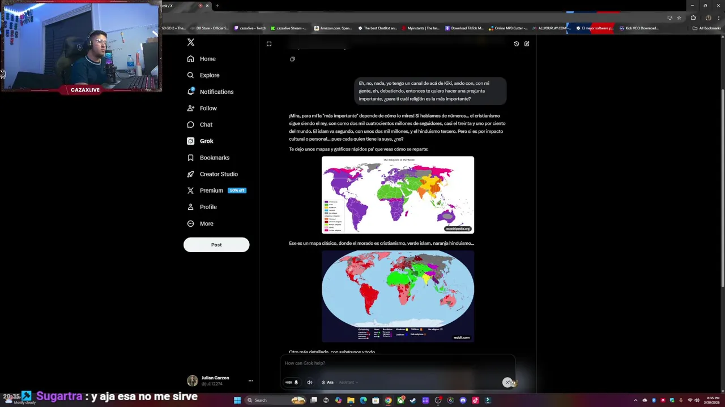Start a new Grok chat icon
Image resolution: width=725 pixels, height=407 pixels.
527,44
